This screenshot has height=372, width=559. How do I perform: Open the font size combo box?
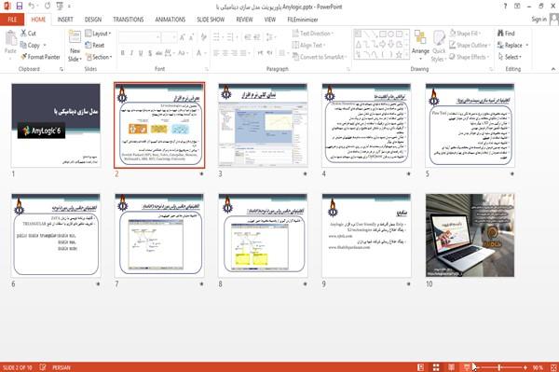pyautogui.click(x=169, y=36)
